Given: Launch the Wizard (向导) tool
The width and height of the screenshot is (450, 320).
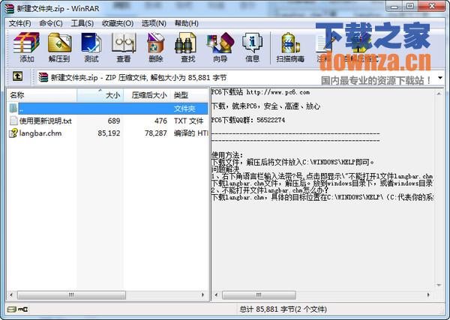Looking at the screenshot, I should tap(220, 47).
